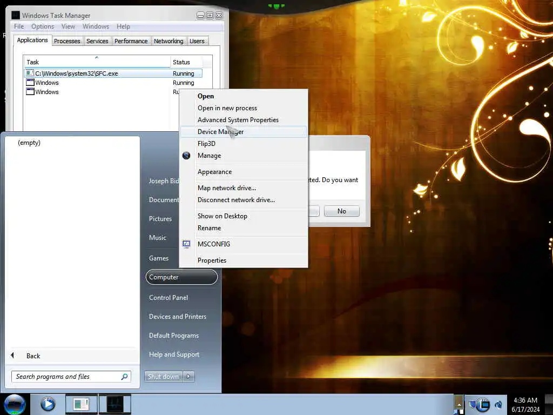The image size is (553, 415).
Task: Launch MSCONFIG from context menu
Action: [x=244, y=244]
